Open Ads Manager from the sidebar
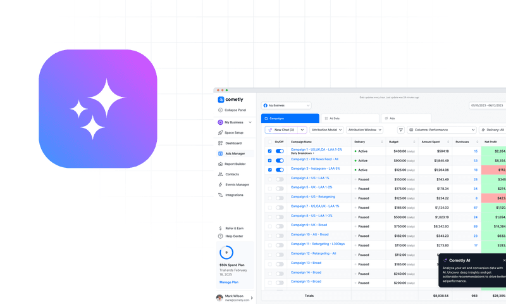The width and height of the screenshot is (506, 304). coord(235,154)
